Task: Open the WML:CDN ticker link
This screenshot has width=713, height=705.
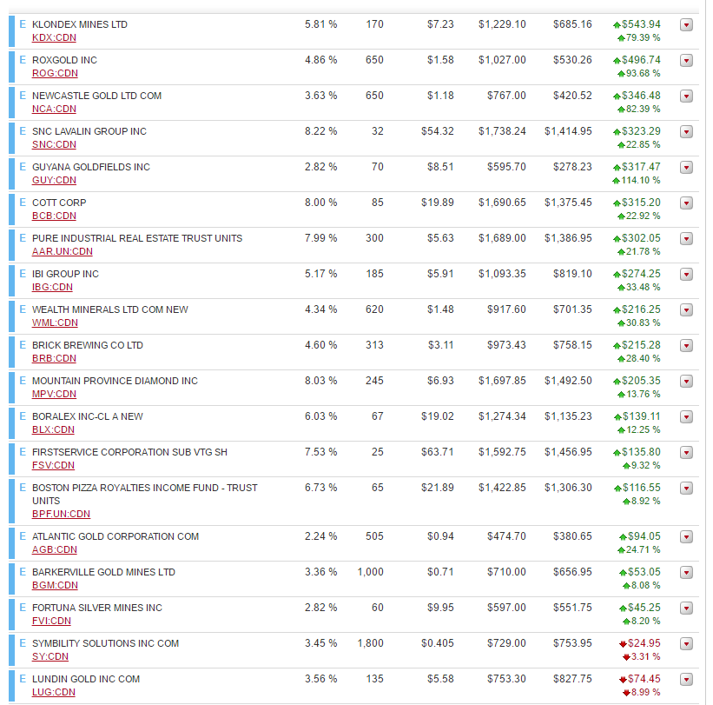Action: [55, 323]
